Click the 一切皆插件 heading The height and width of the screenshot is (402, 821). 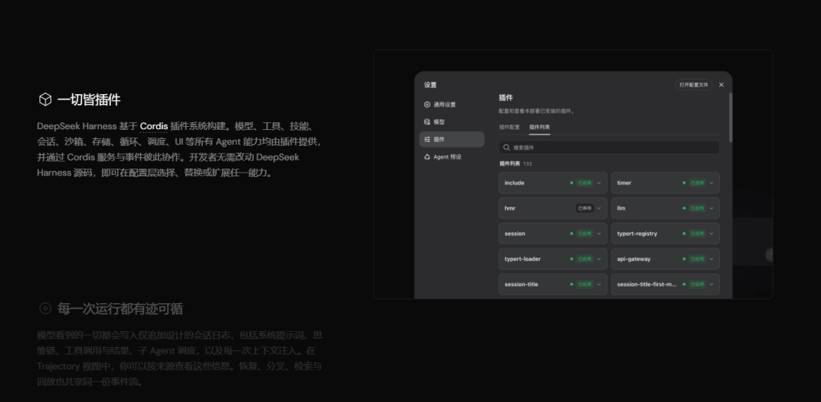(x=89, y=100)
